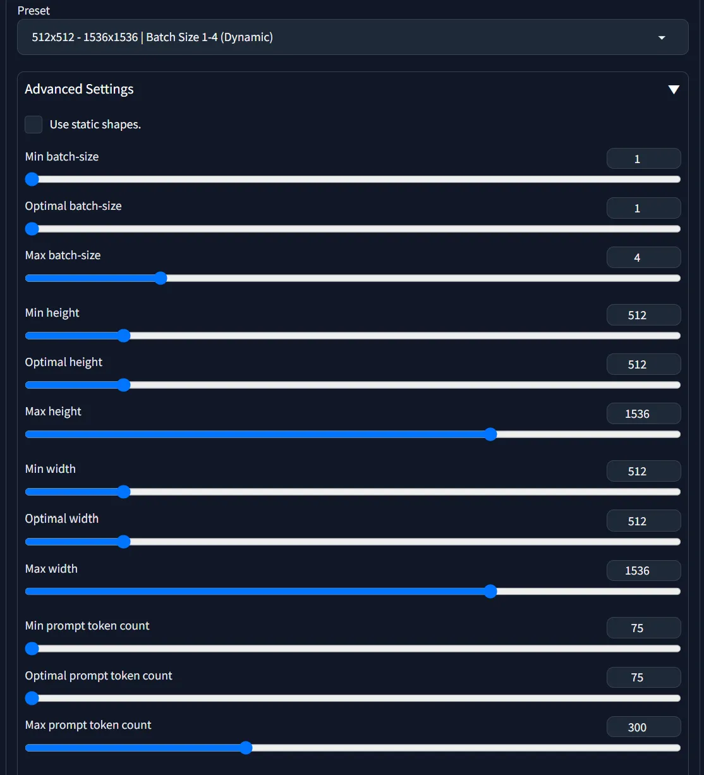Screen dimensions: 704x775
Task: Select the Max prompt token count field showing 300
Action: [x=643, y=727]
